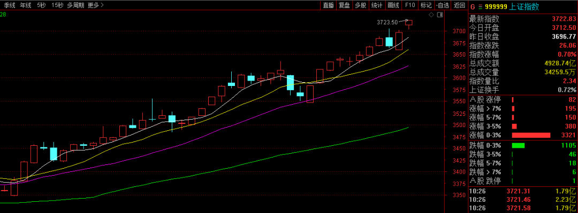Click the 涨幅 > 7% count 195
578x213 pixels.
(x=571, y=108)
